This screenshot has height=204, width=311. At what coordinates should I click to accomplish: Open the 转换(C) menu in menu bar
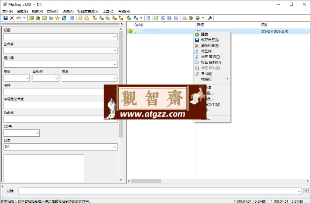[x=53, y=11]
